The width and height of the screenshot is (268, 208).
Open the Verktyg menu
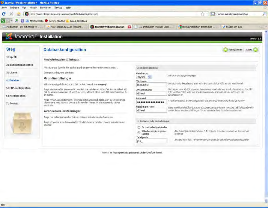pyautogui.click(x=58, y=8)
